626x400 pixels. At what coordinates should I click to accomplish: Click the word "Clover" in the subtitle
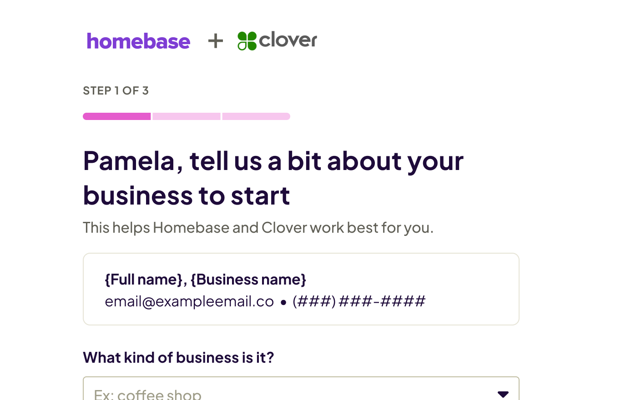[x=284, y=227]
